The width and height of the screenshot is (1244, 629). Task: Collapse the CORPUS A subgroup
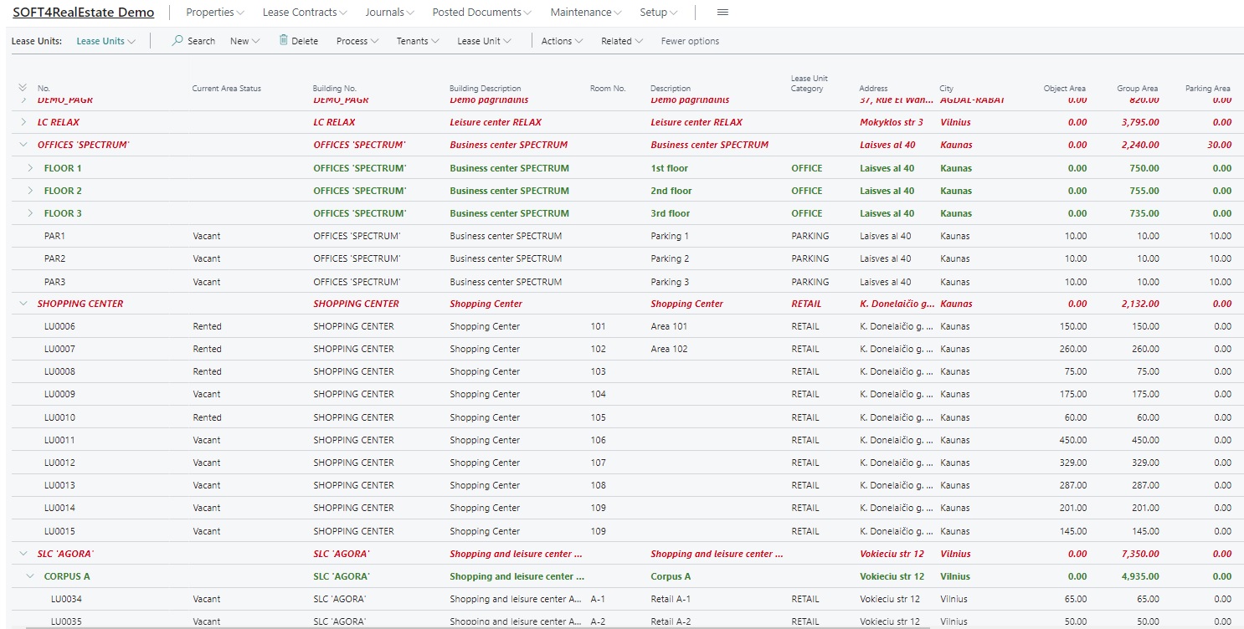click(x=30, y=576)
